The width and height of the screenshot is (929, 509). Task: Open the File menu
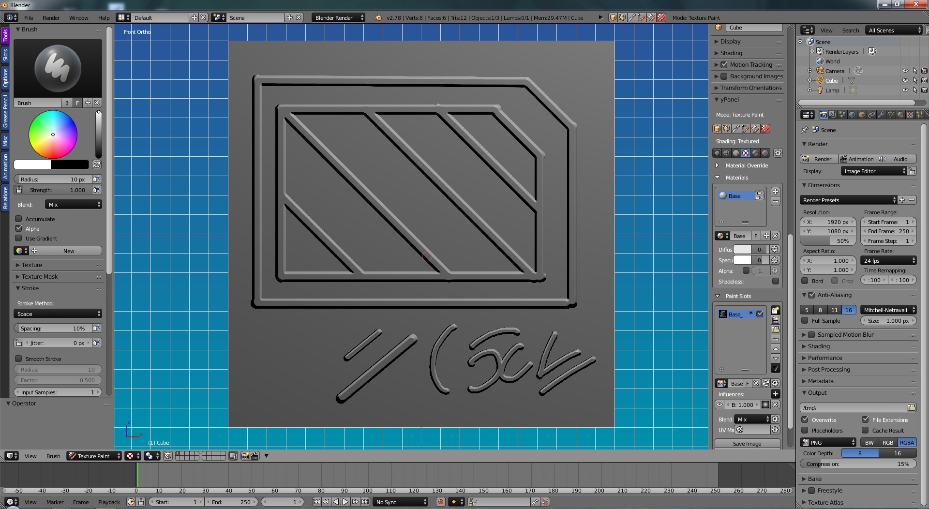(x=29, y=17)
